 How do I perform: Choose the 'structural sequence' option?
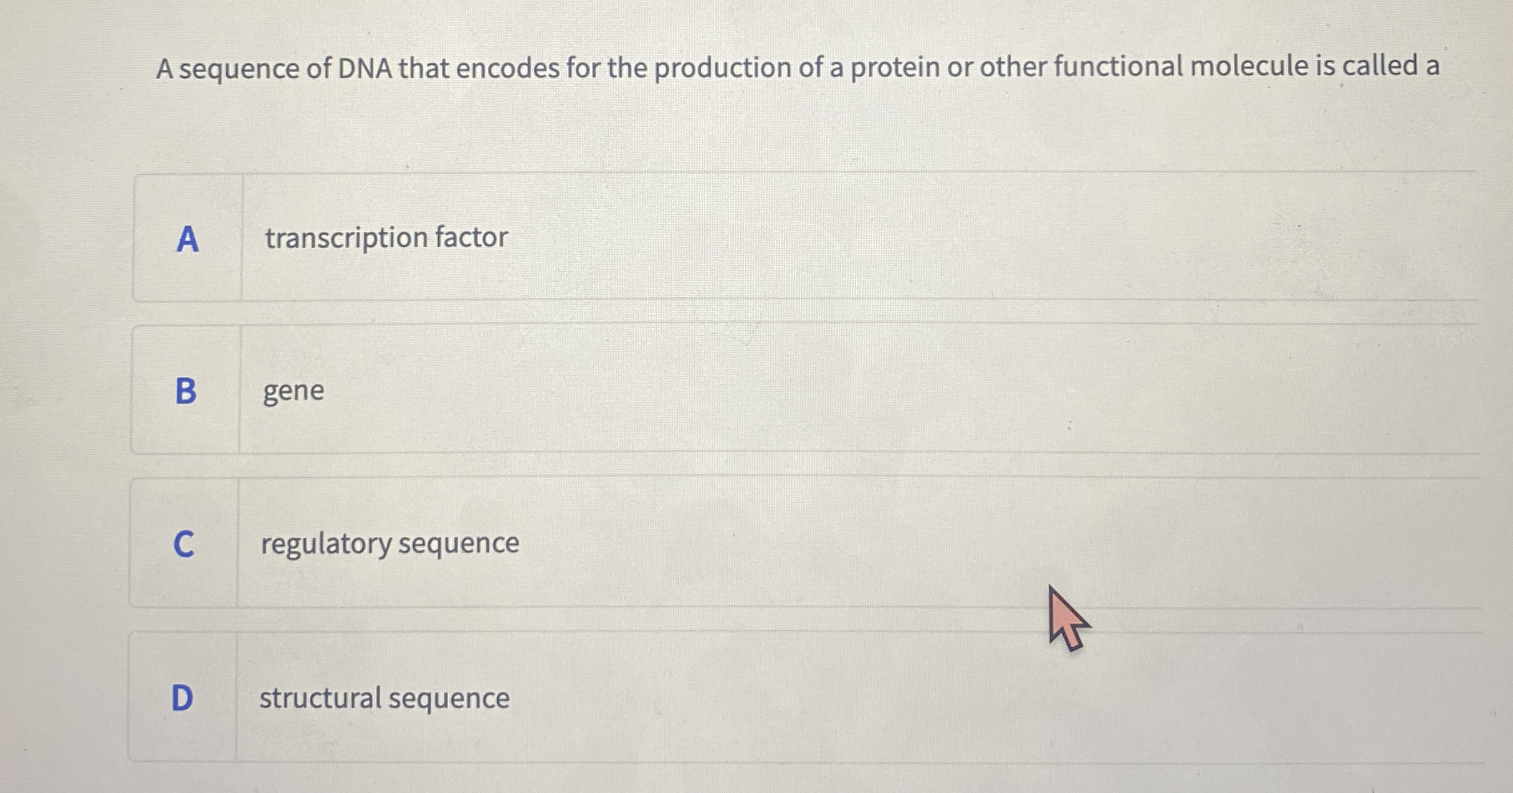tap(384, 698)
